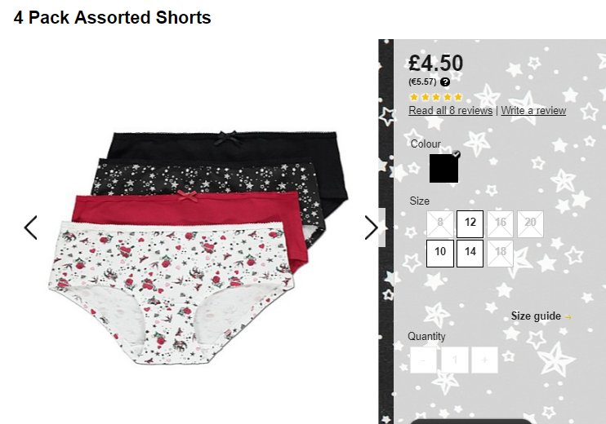606x424 pixels.
Task: Choose the crossed-out size 18 option
Action: click(500, 253)
